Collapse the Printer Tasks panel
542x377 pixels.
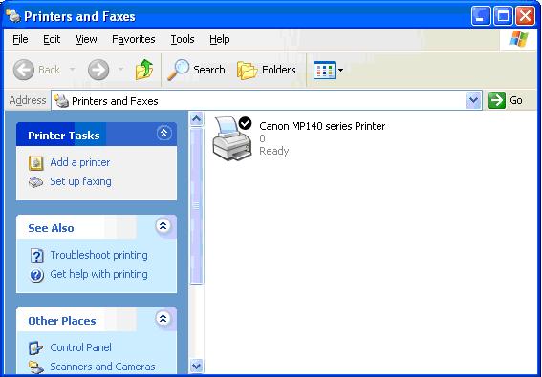[163, 133]
